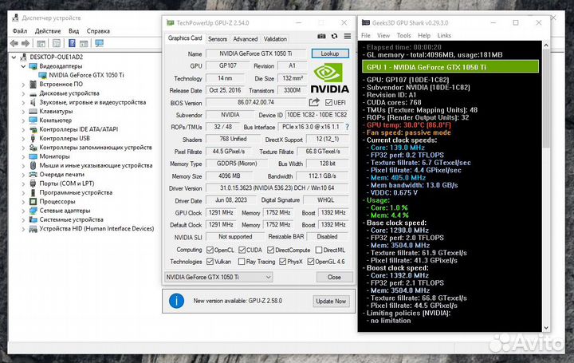
Task: Click the GPU Shark vertical scrollbar thumb
Action: [x=546, y=99]
